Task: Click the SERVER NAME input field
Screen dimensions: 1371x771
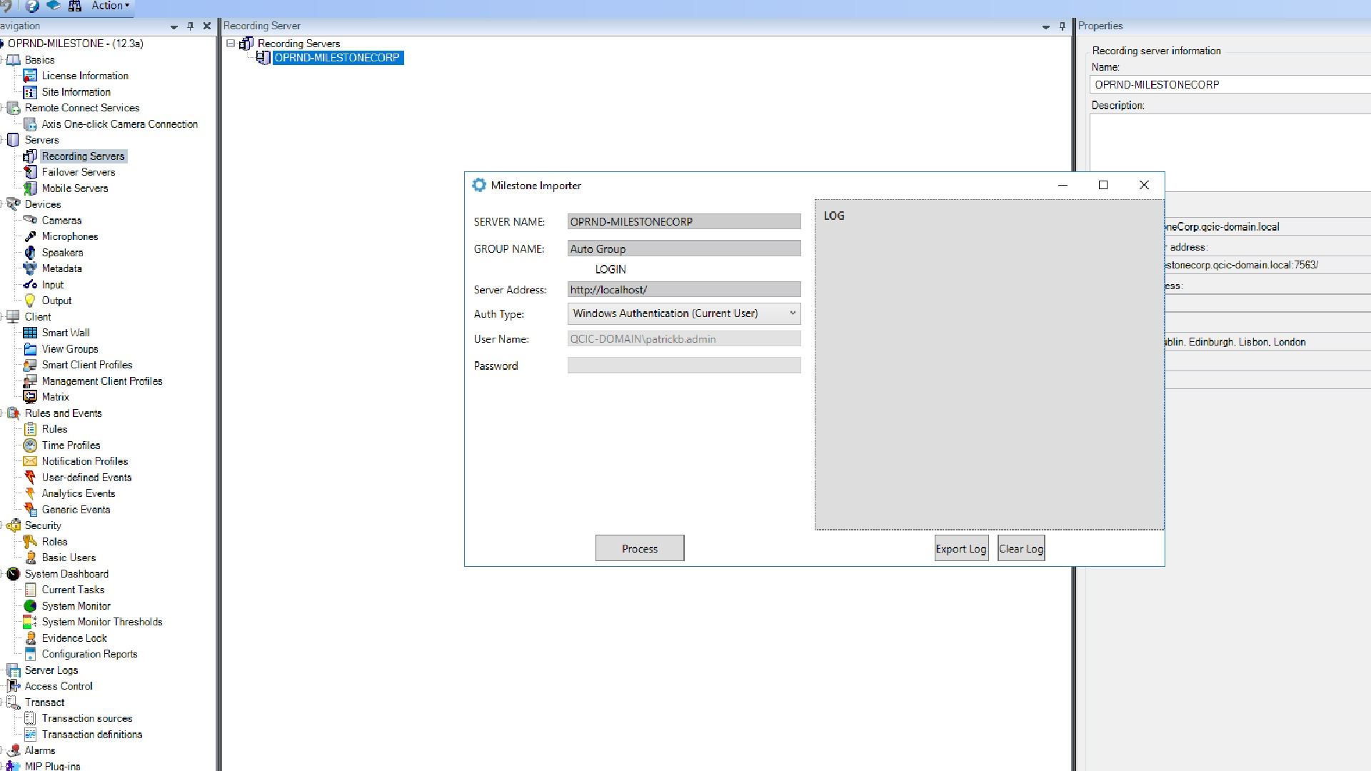Action: 684,222
